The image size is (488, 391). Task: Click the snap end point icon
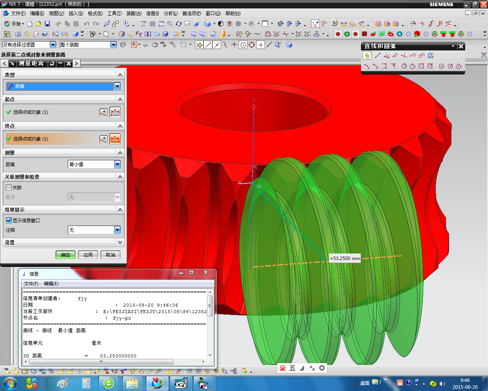click(x=208, y=45)
